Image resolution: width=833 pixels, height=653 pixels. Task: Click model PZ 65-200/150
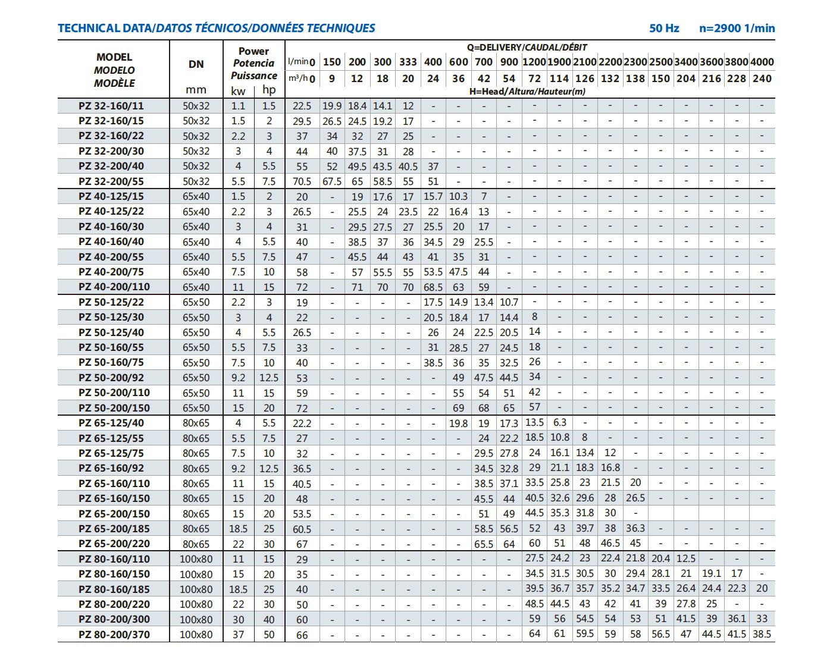(x=114, y=514)
